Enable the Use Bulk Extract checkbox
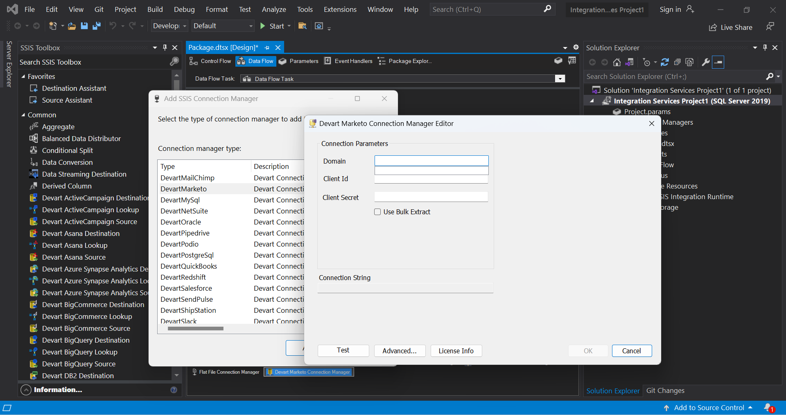 377,212
